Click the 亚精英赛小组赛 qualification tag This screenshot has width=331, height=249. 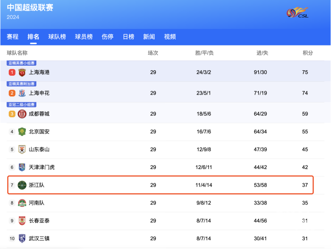coord(21,63)
